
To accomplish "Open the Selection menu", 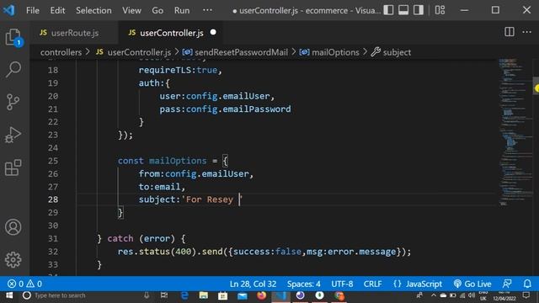I will pyautogui.click(x=93, y=10).
